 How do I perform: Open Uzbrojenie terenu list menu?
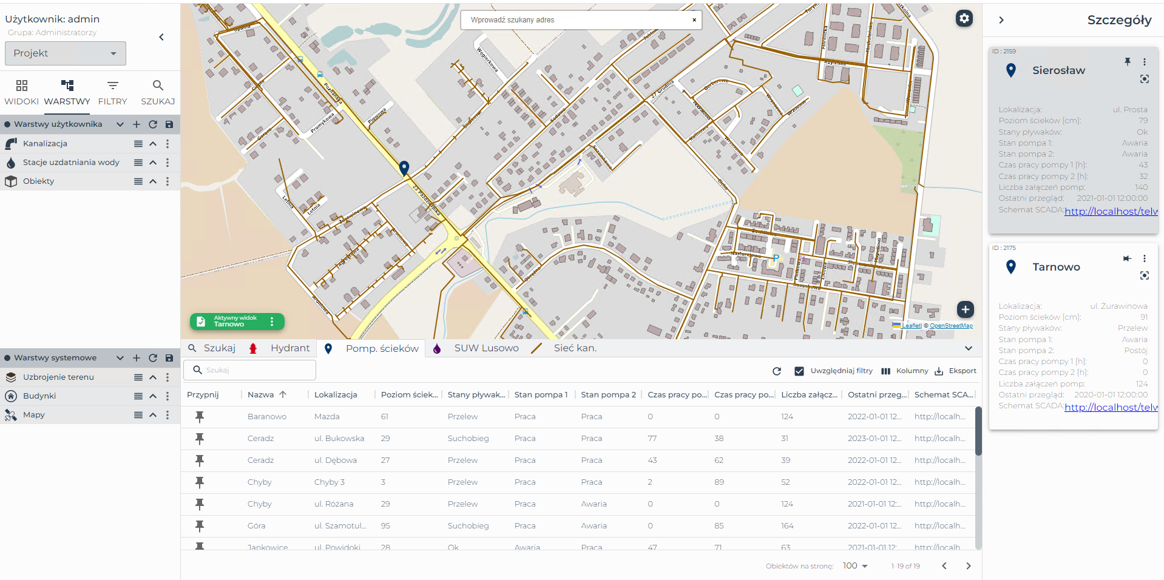point(138,377)
